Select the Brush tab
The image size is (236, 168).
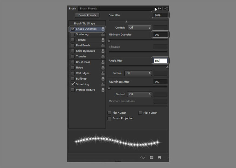pyautogui.click(x=72, y=9)
